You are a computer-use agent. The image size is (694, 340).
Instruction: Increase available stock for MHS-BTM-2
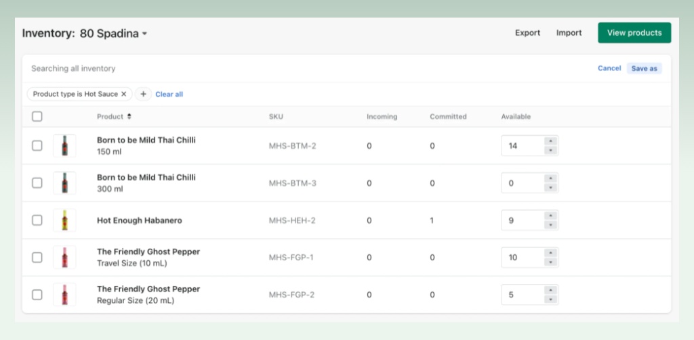pyautogui.click(x=550, y=141)
